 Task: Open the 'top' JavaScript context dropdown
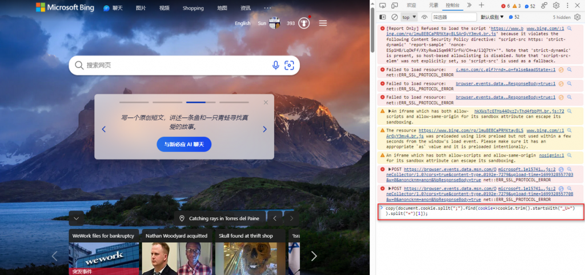pos(409,17)
